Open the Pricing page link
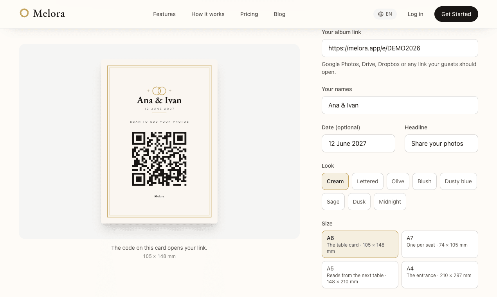This screenshot has height=297, width=497. (249, 14)
